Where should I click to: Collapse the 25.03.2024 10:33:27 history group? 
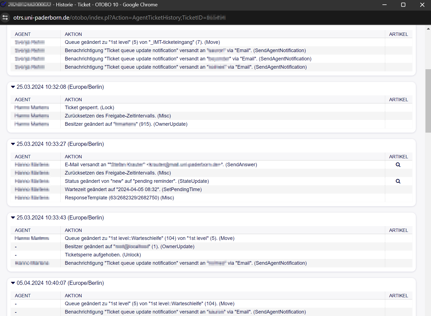(13, 144)
